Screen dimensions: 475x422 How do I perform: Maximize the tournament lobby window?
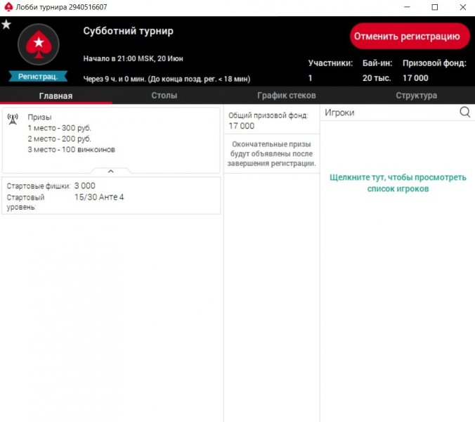(x=434, y=7)
